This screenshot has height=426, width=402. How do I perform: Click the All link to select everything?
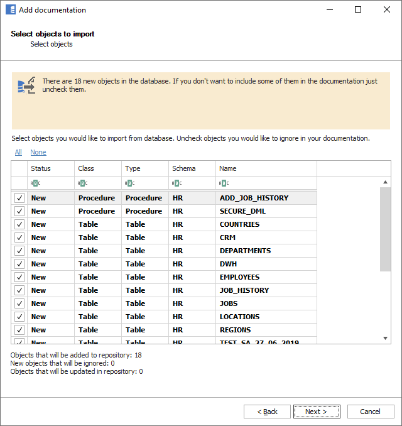(x=18, y=152)
